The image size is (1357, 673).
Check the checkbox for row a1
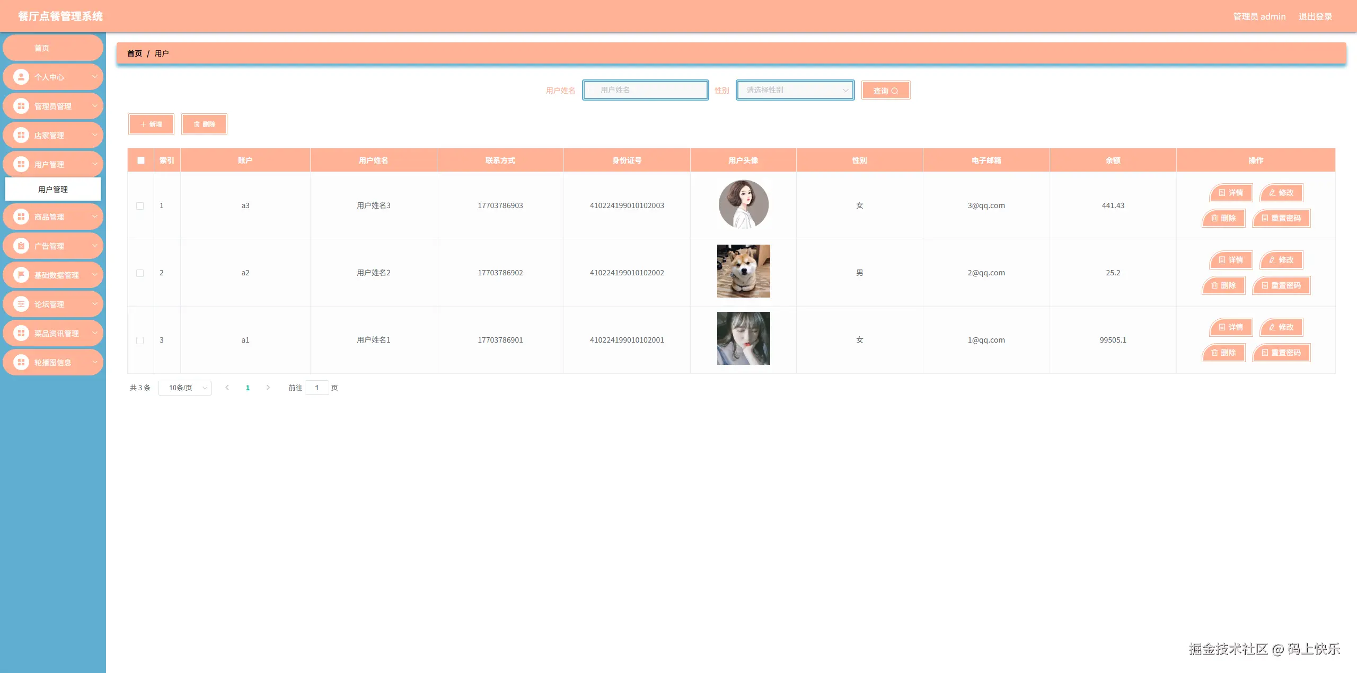click(x=140, y=340)
